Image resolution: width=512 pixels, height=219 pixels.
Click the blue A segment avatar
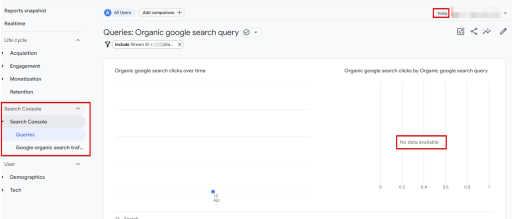108,12
